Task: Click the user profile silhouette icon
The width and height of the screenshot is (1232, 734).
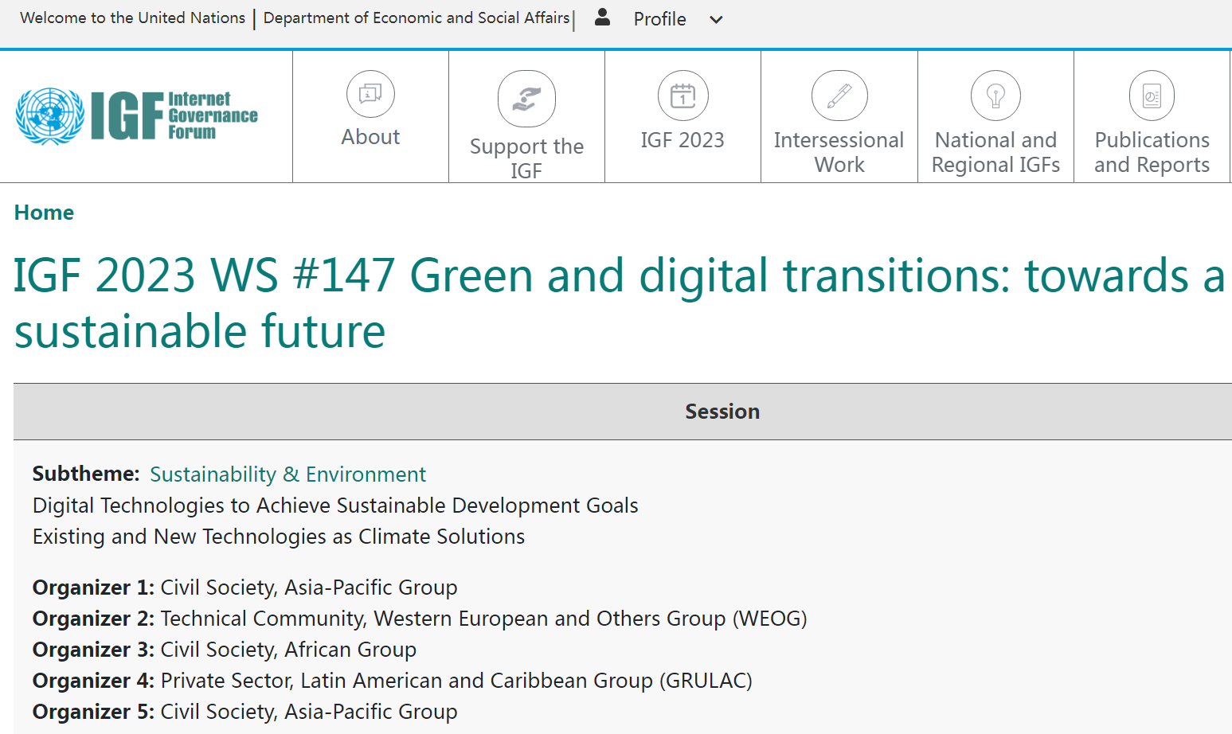Action: tap(603, 18)
